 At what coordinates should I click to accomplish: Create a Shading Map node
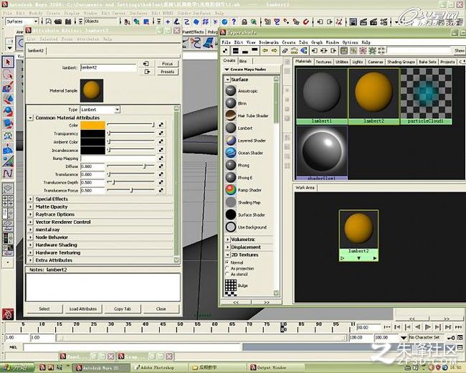231,202
